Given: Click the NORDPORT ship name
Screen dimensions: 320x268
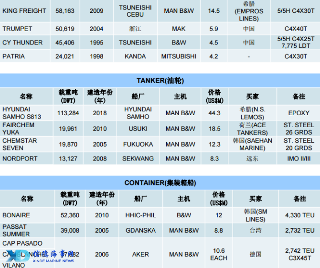Looking at the screenshot, I should [x=20, y=159].
